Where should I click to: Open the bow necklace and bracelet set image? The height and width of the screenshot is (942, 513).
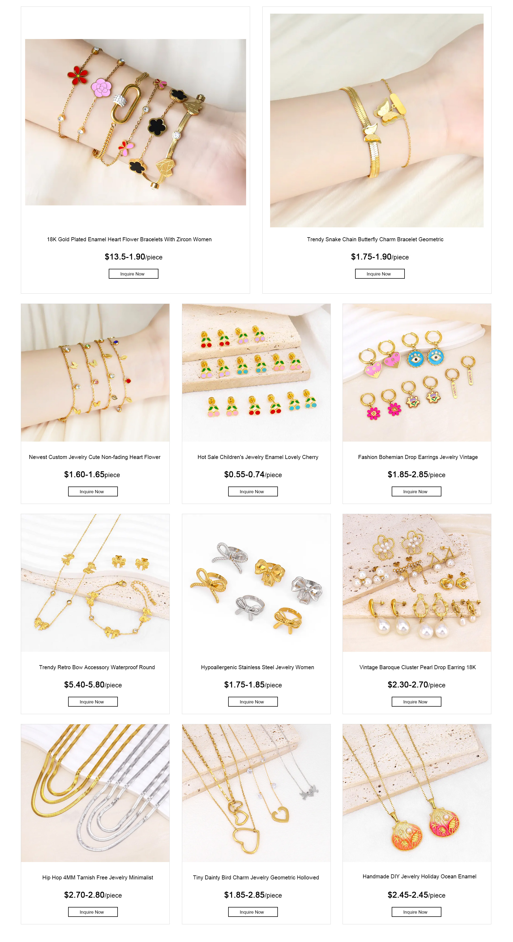tap(95, 583)
